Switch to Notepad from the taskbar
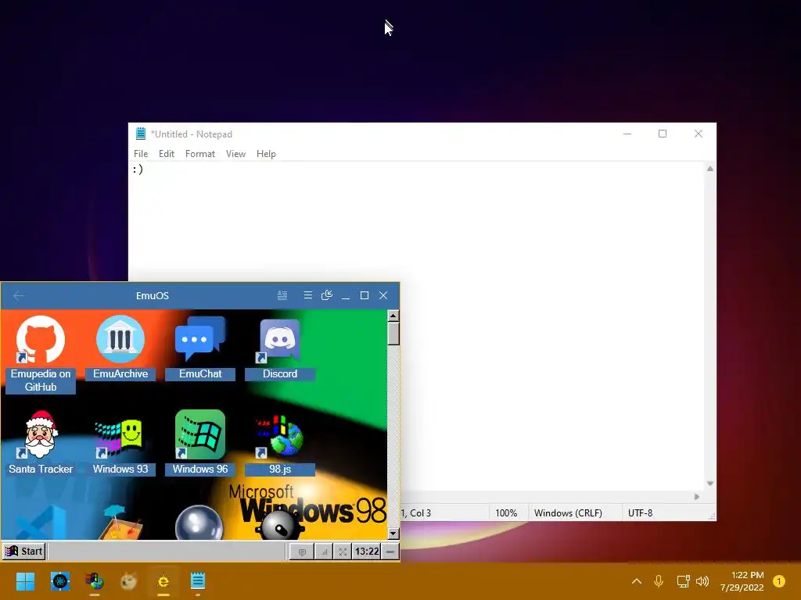801x600 pixels. [x=198, y=581]
